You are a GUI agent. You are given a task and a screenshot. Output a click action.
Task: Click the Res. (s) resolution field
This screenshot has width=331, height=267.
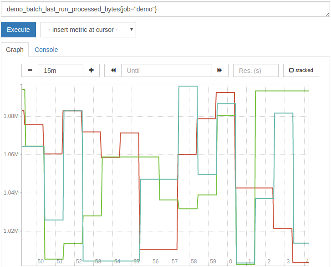point(255,70)
